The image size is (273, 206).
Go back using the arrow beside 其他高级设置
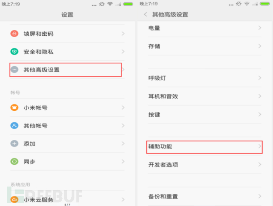point(146,14)
